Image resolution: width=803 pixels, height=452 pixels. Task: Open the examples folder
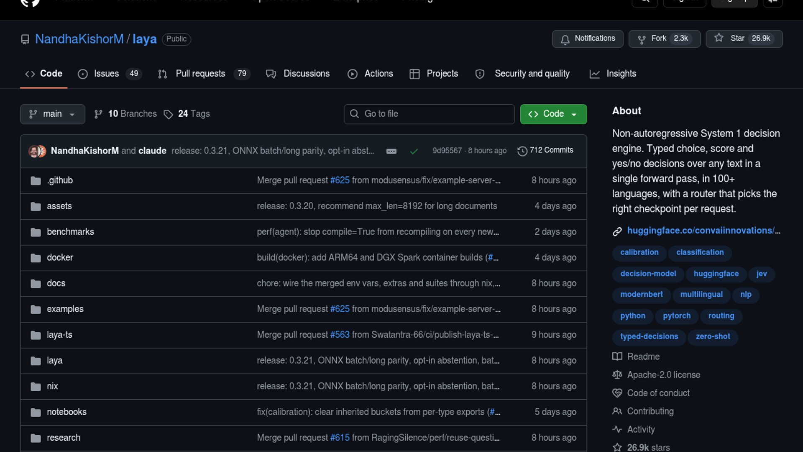(x=65, y=309)
